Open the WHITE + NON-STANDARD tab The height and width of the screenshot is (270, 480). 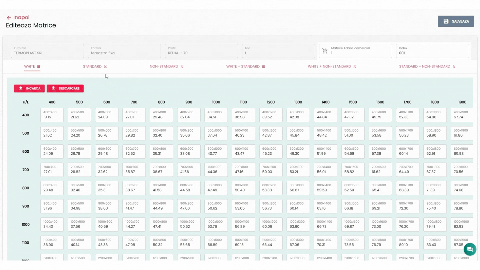tap(332, 66)
